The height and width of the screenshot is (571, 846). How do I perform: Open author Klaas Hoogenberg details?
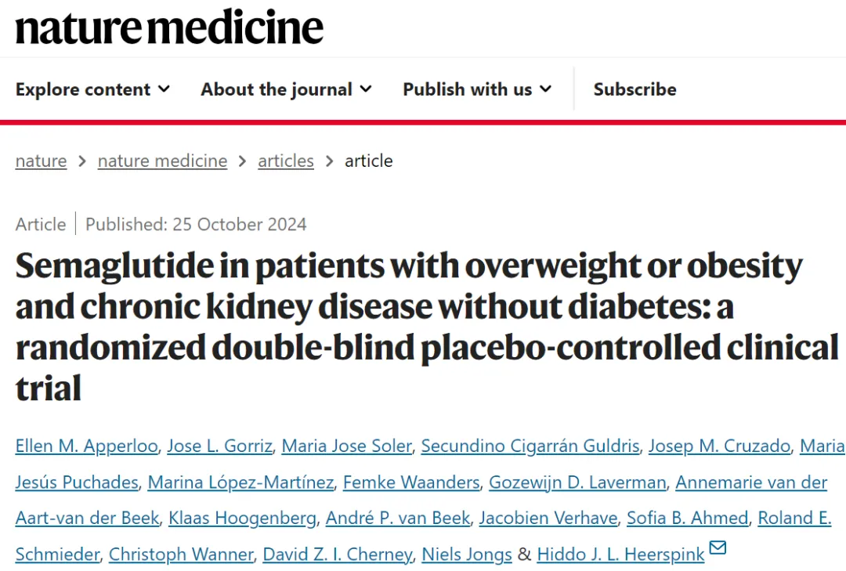[x=242, y=518]
